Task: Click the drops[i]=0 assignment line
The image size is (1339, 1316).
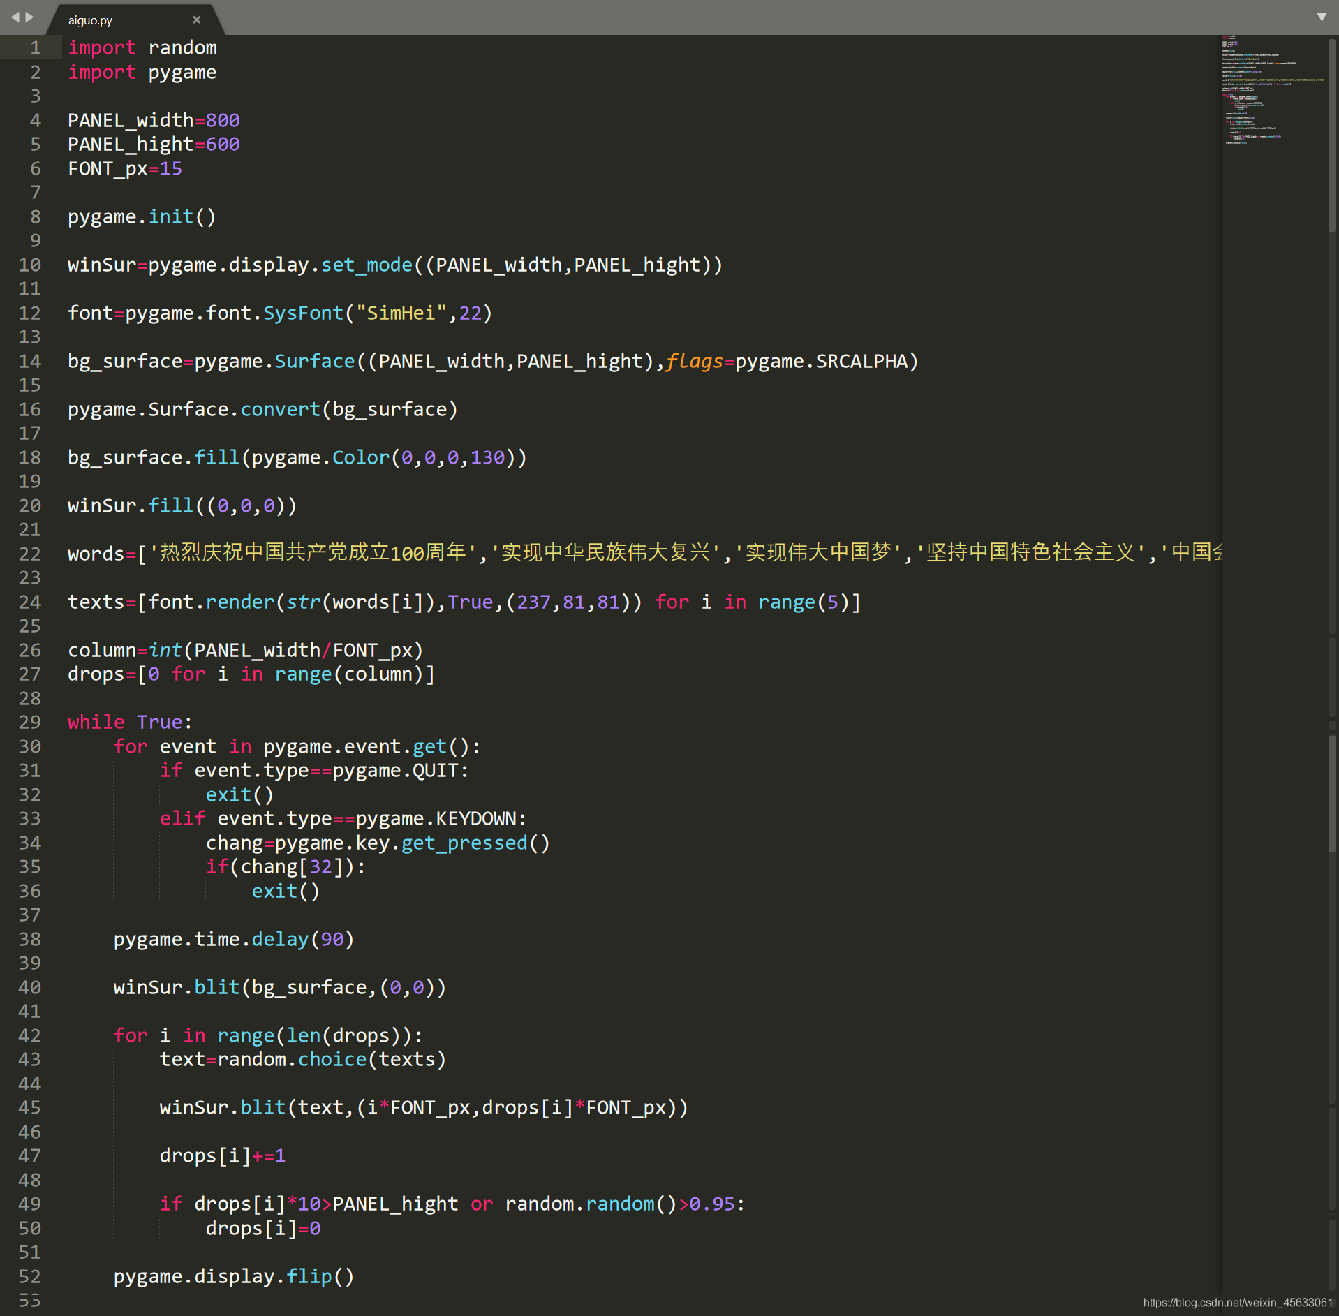Action: [263, 1228]
